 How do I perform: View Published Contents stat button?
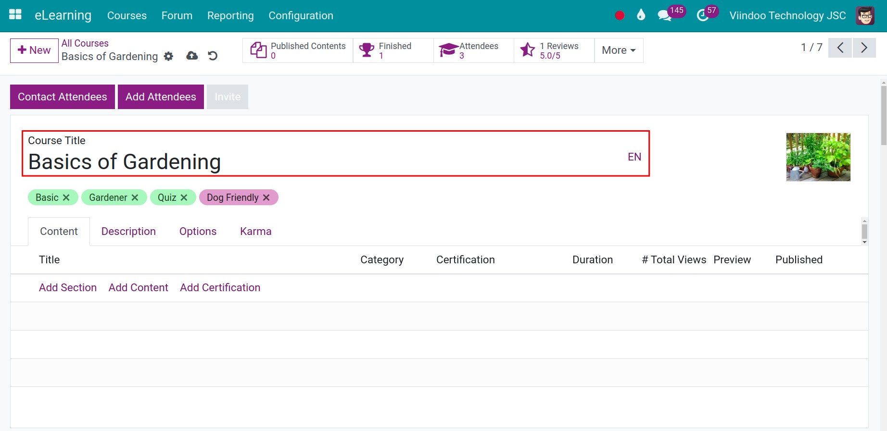coord(298,50)
